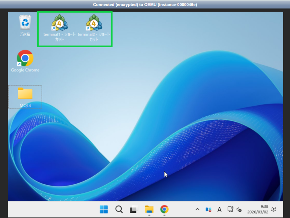Viewport: 290px width, 218px height.
Task: Open File Explorer from the taskbar
Action: pos(149,209)
